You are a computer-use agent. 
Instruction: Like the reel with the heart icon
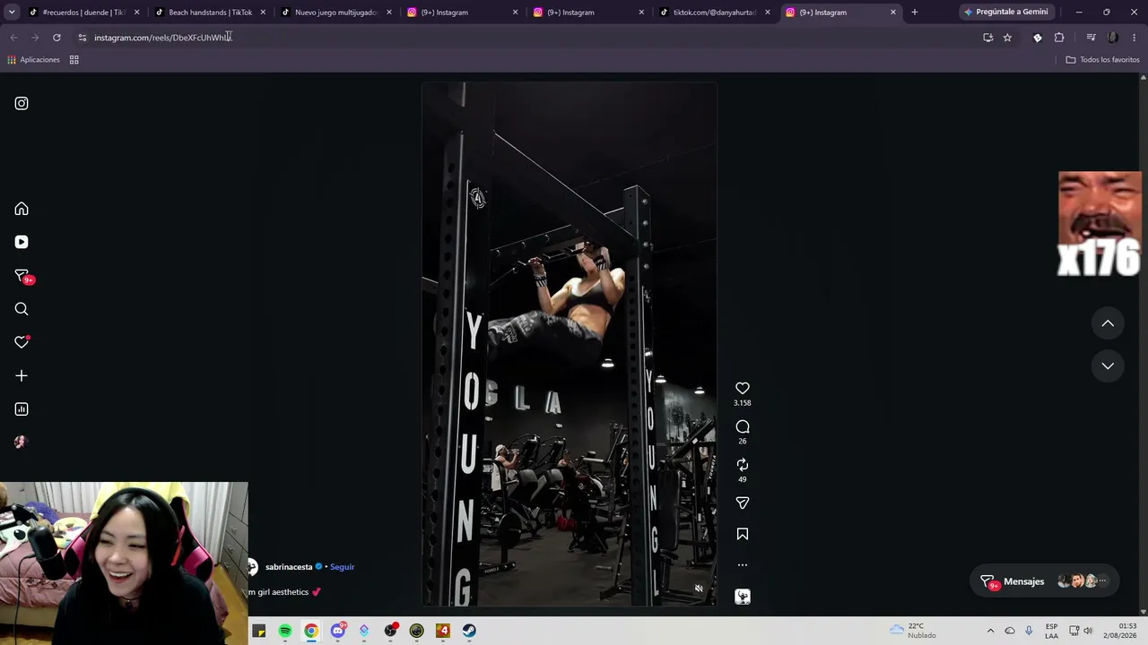743,388
